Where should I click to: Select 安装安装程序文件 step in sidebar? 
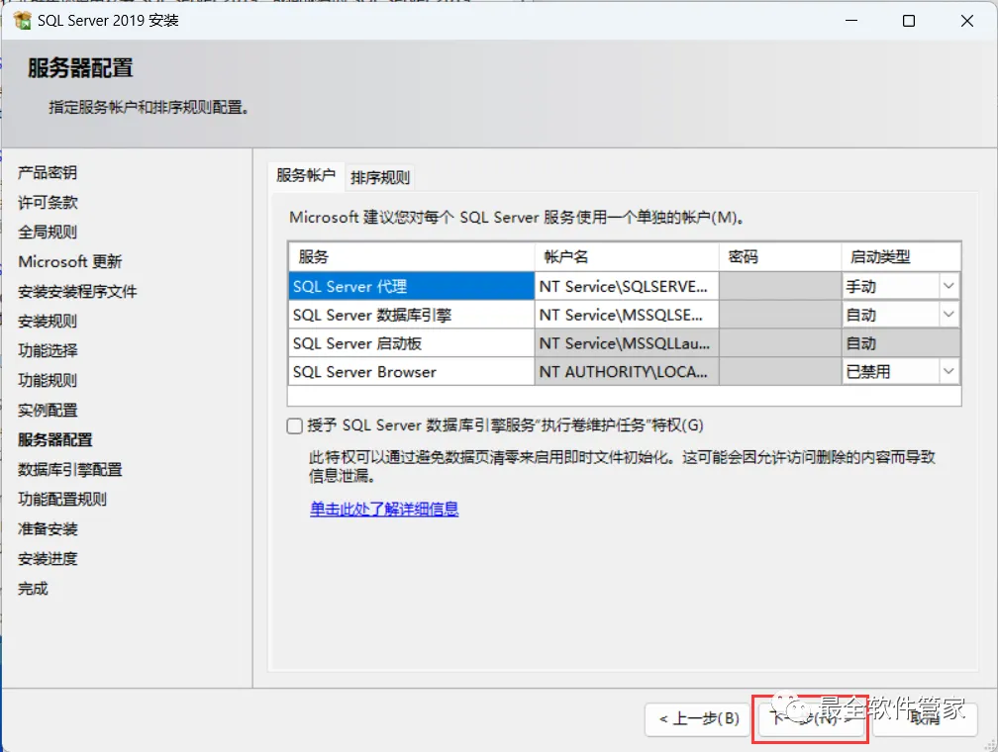[x=77, y=291]
